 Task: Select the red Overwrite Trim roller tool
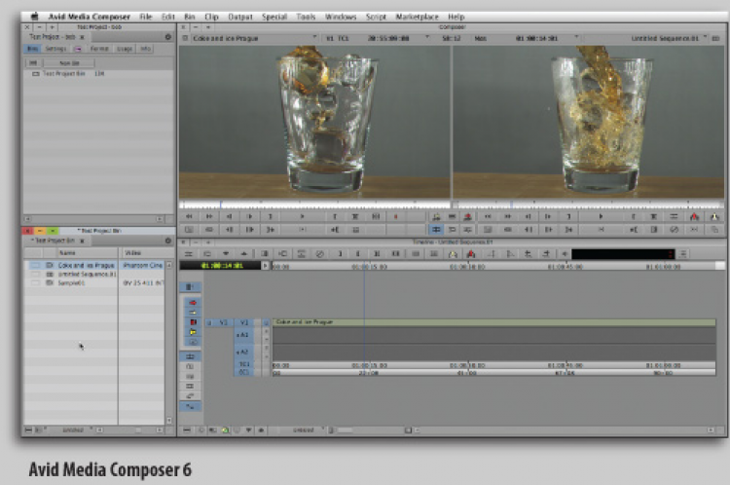pyautogui.click(x=193, y=322)
